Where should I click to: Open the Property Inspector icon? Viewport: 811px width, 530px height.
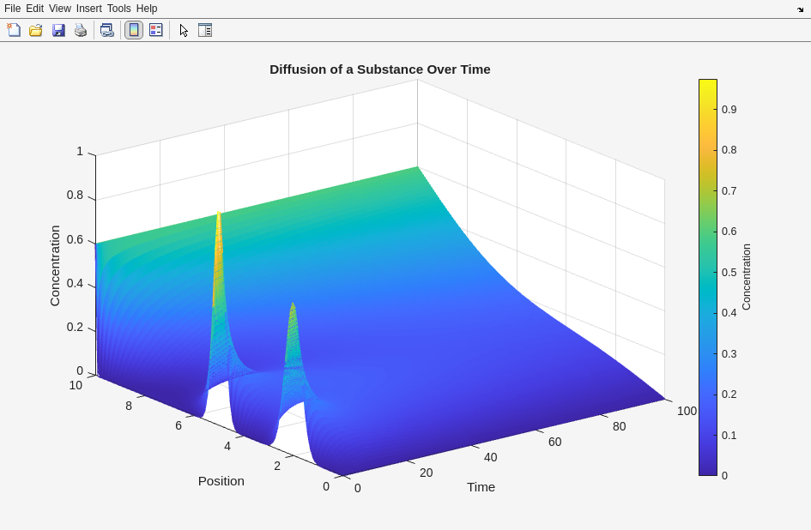pos(205,30)
